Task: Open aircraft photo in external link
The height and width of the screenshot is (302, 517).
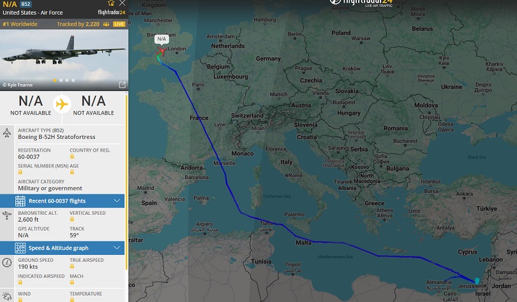Action: [x=122, y=84]
